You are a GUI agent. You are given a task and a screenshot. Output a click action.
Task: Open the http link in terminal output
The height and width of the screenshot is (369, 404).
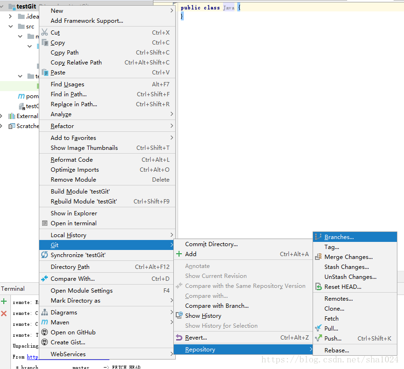point(33,357)
